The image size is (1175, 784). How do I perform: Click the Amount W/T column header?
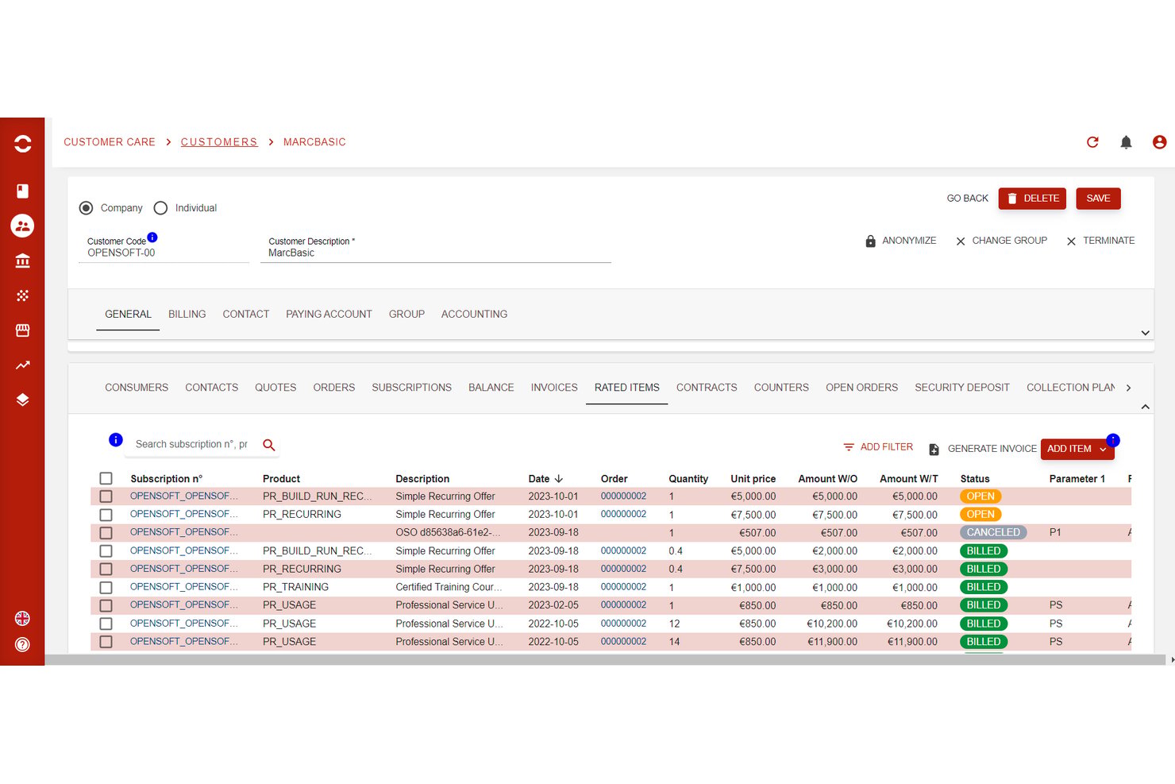[x=908, y=479]
